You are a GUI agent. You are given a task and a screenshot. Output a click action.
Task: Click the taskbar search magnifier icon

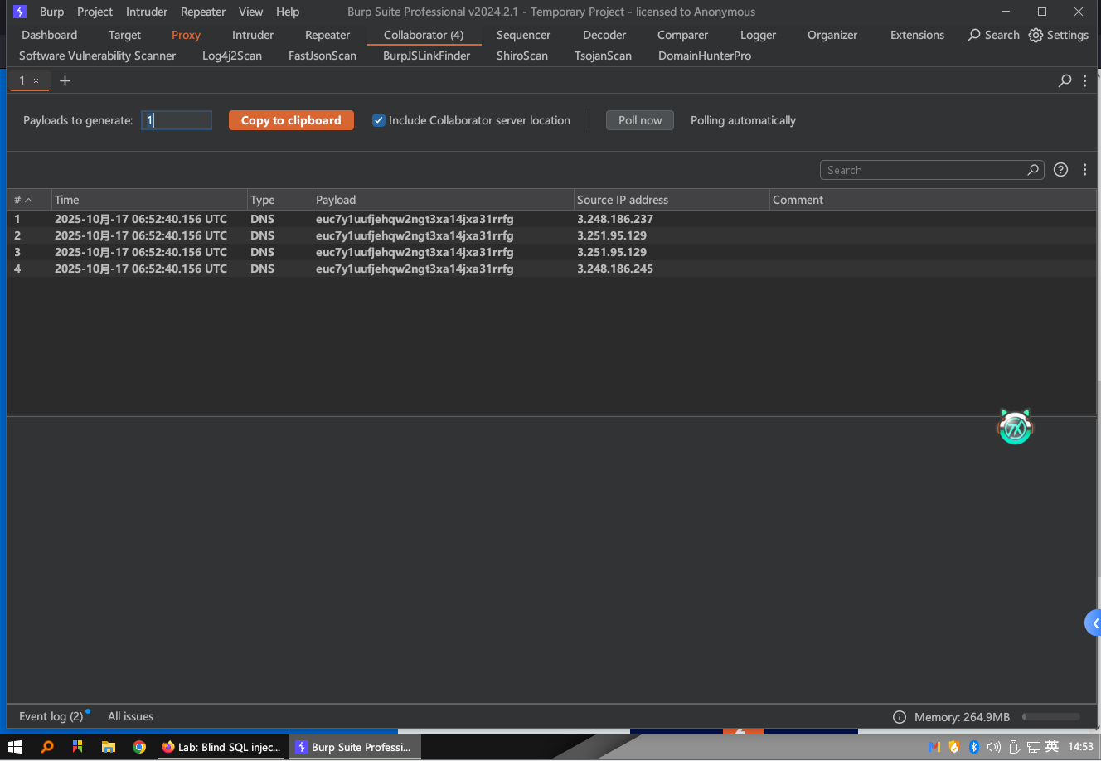(47, 747)
